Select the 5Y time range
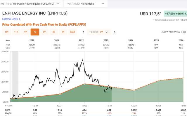The width and height of the screenshot is (187, 116). click(44, 32)
